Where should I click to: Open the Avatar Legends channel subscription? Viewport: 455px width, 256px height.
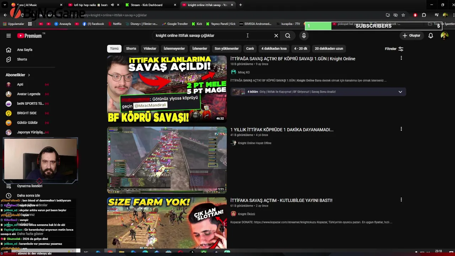pos(28,94)
